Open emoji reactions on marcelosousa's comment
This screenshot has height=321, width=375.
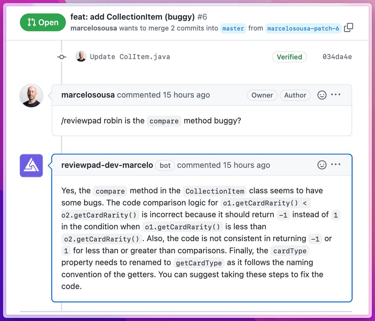pos(322,95)
